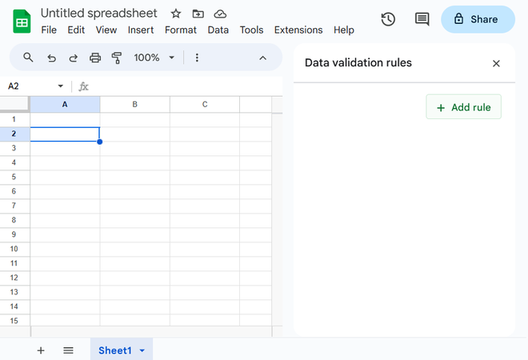Viewport: 528px width, 360px height.
Task: Star the untitled spreadsheet
Action: (x=176, y=14)
